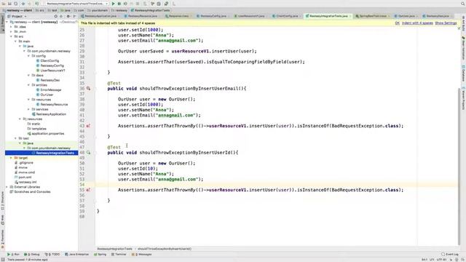Image resolution: width=466 pixels, height=262 pixels.
Task: Click the breakpoint marker at line 55
Action: pos(88,190)
